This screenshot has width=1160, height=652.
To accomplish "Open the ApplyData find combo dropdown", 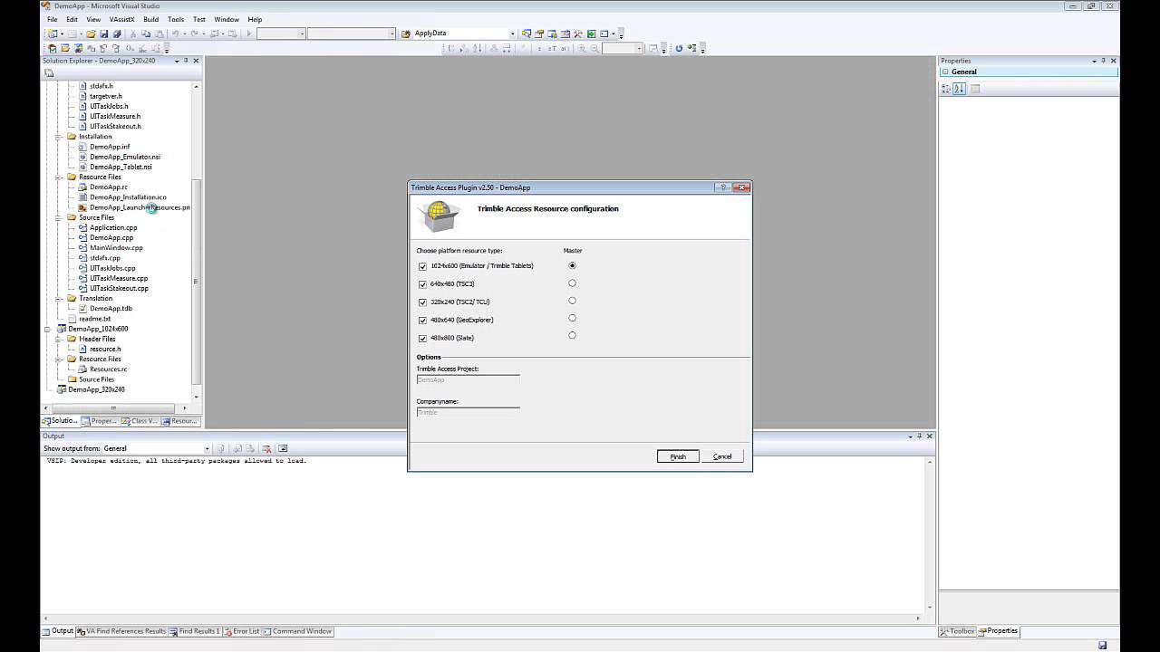I will coord(512,34).
